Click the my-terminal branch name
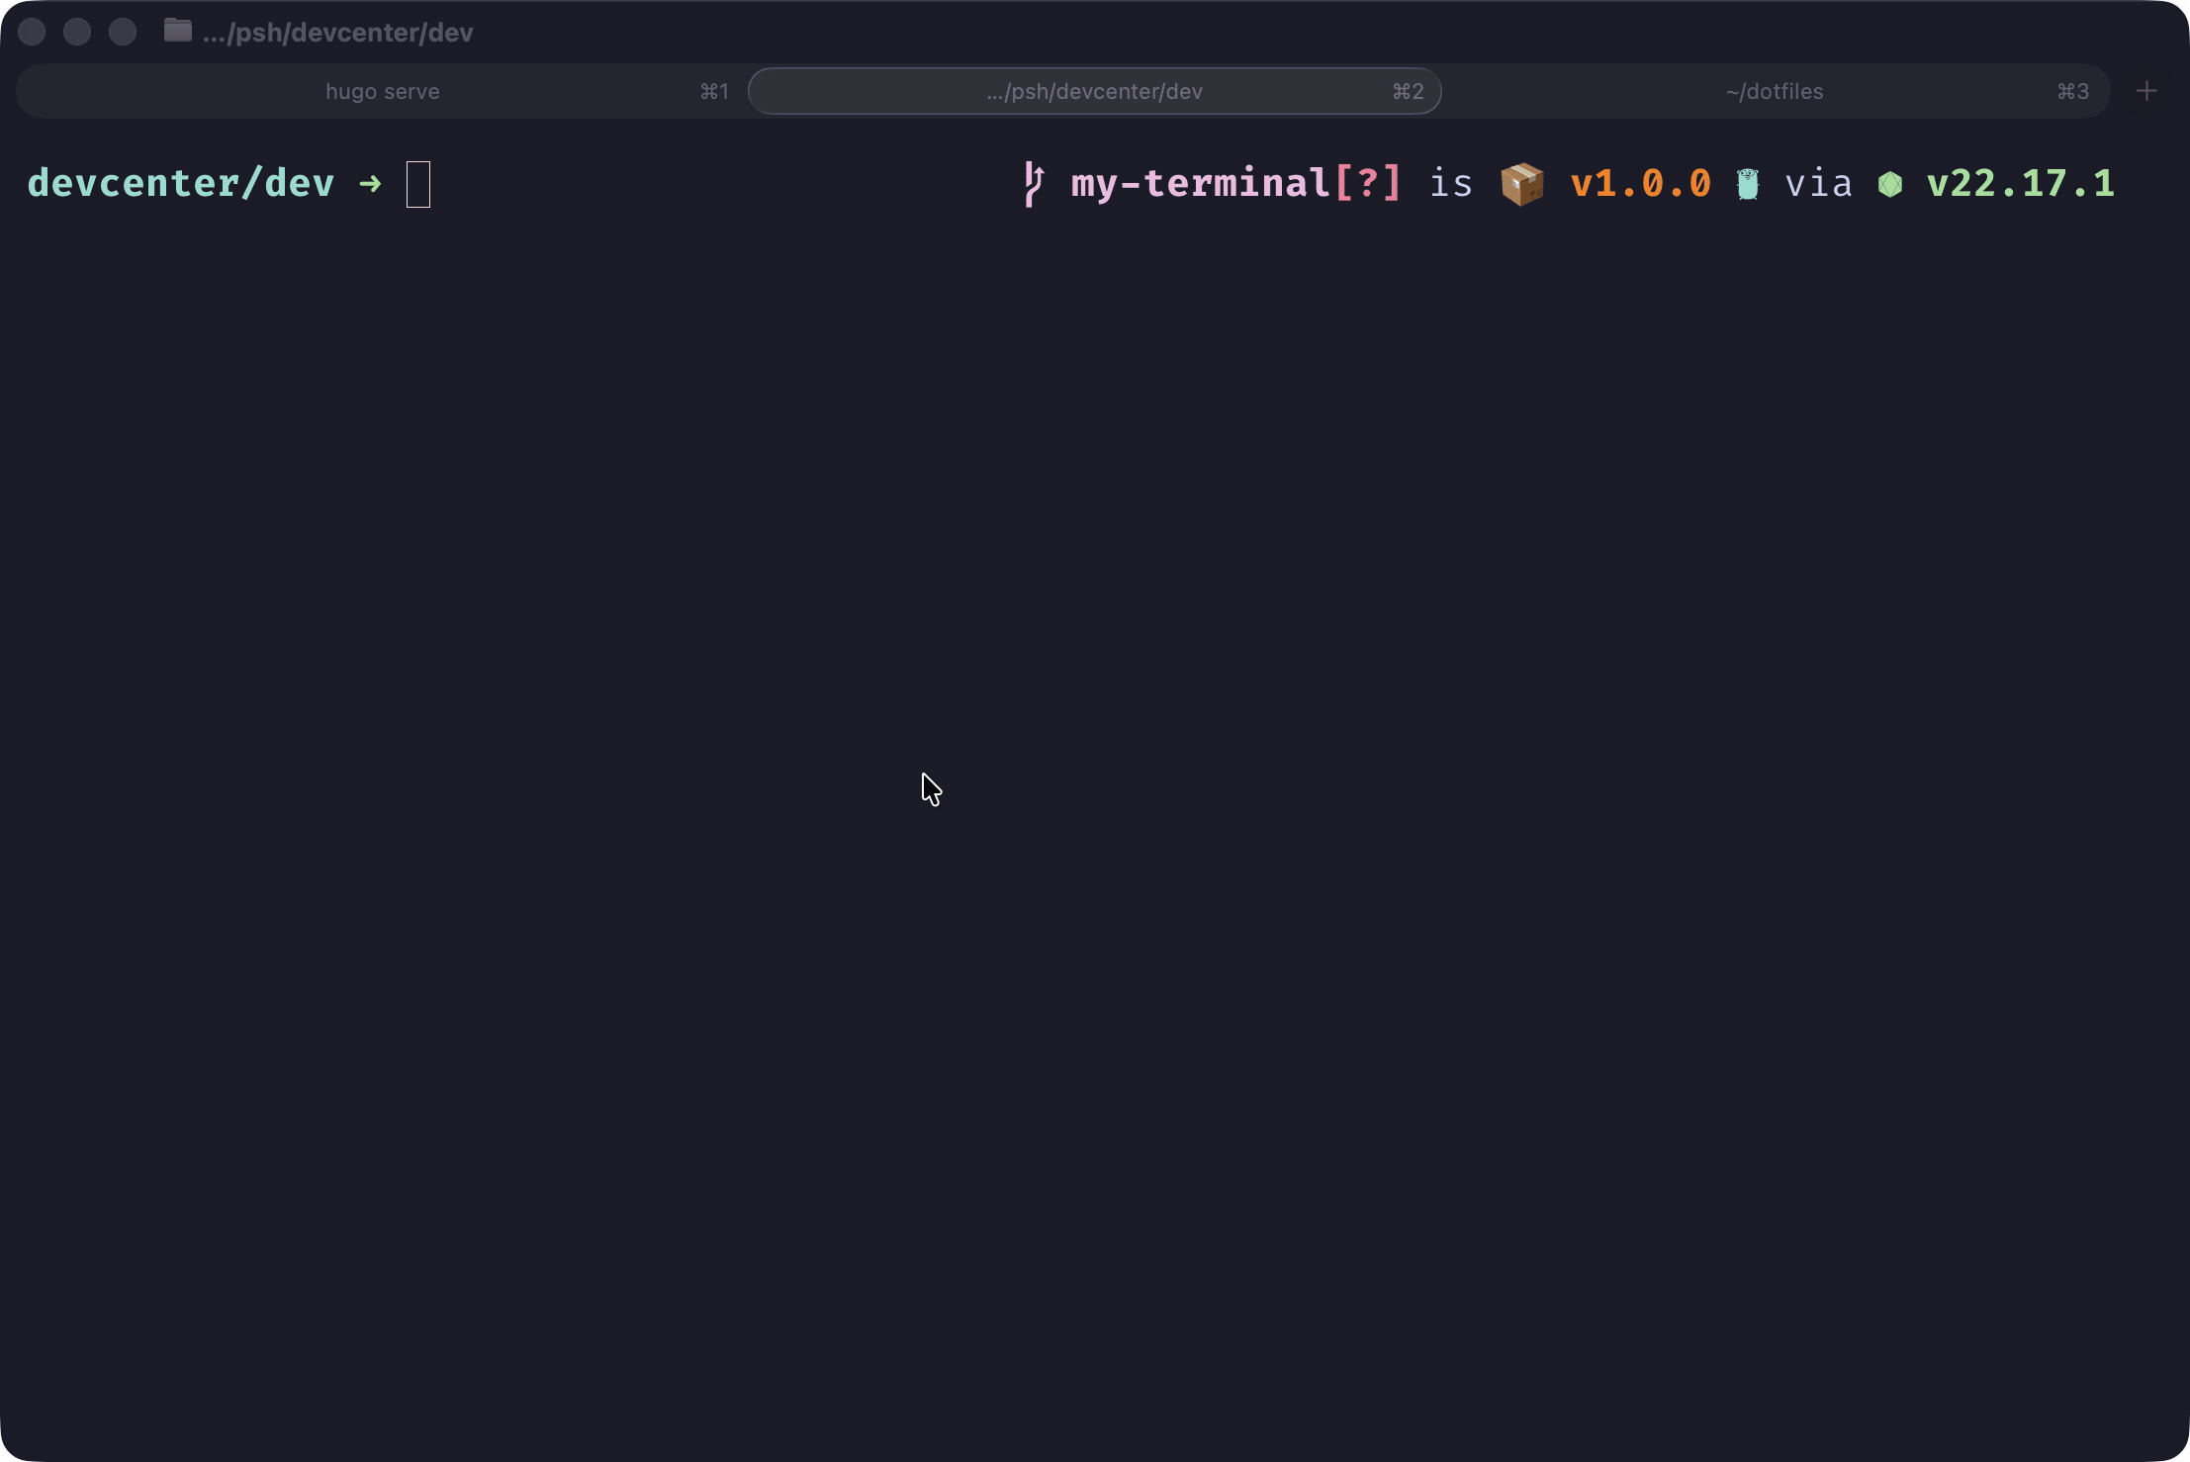Image resolution: width=2190 pixels, height=1462 pixels. (x=1200, y=184)
